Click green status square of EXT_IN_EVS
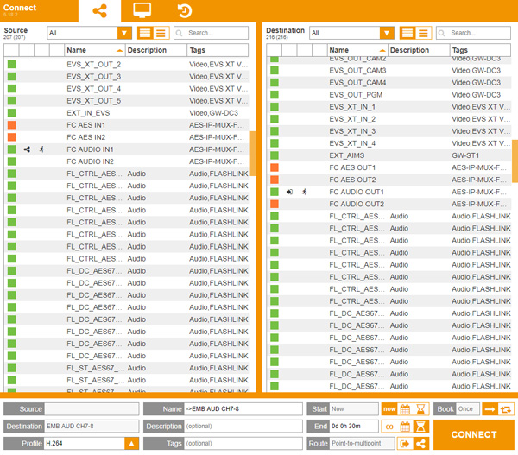The width and height of the screenshot is (518, 455). pyautogui.click(x=11, y=113)
